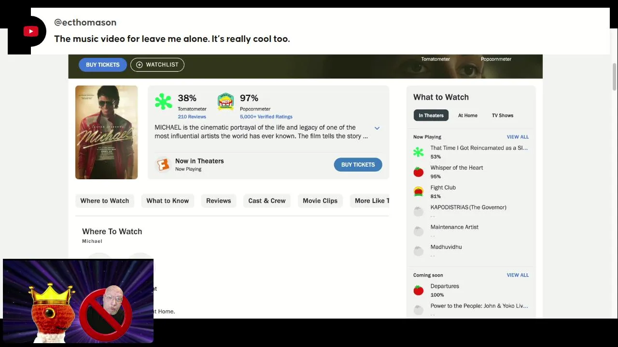
Task: Open Whisper of the Heart listing
Action: [457, 168]
